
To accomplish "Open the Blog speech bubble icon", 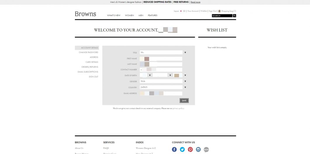I will click(x=206, y=149).
